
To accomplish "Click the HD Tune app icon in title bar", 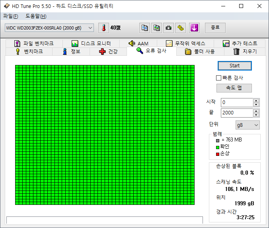I will pos(7,6).
